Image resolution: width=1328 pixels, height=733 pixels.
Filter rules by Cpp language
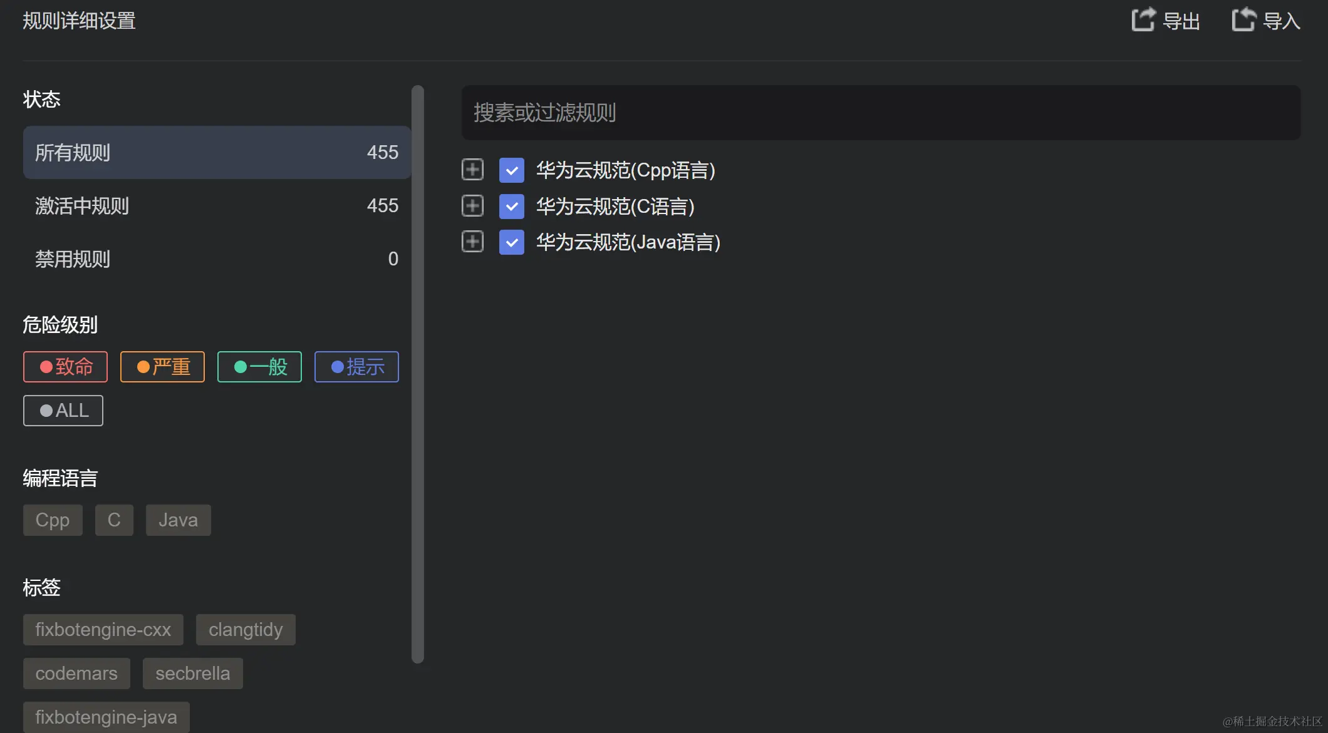tap(53, 520)
